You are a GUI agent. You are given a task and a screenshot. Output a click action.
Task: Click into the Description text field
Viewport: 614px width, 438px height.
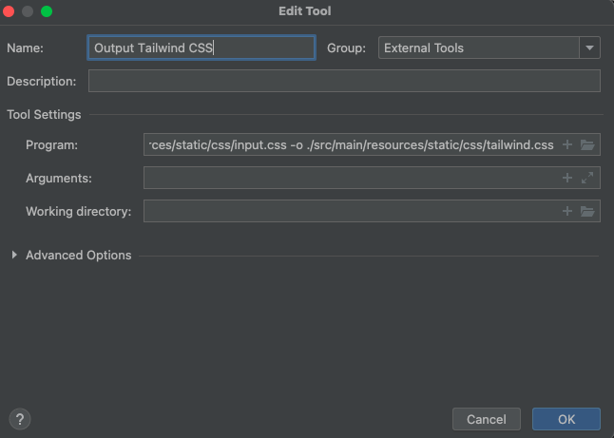click(344, 81)
